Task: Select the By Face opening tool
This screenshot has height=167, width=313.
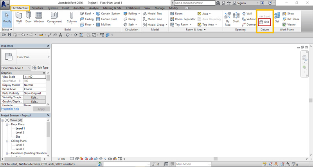Action: (x=228, y=19)
